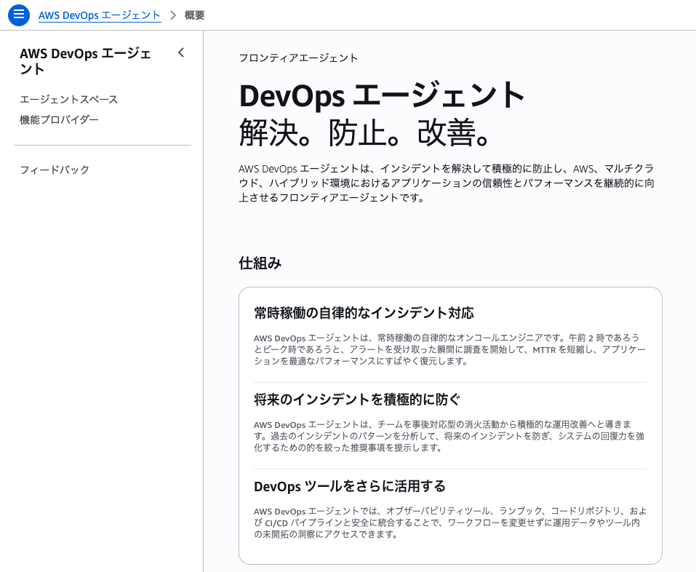Screen dimensions: 696x572
Task: Select the 解決。防止。改善。 tagline
Action: pos(364,132)
